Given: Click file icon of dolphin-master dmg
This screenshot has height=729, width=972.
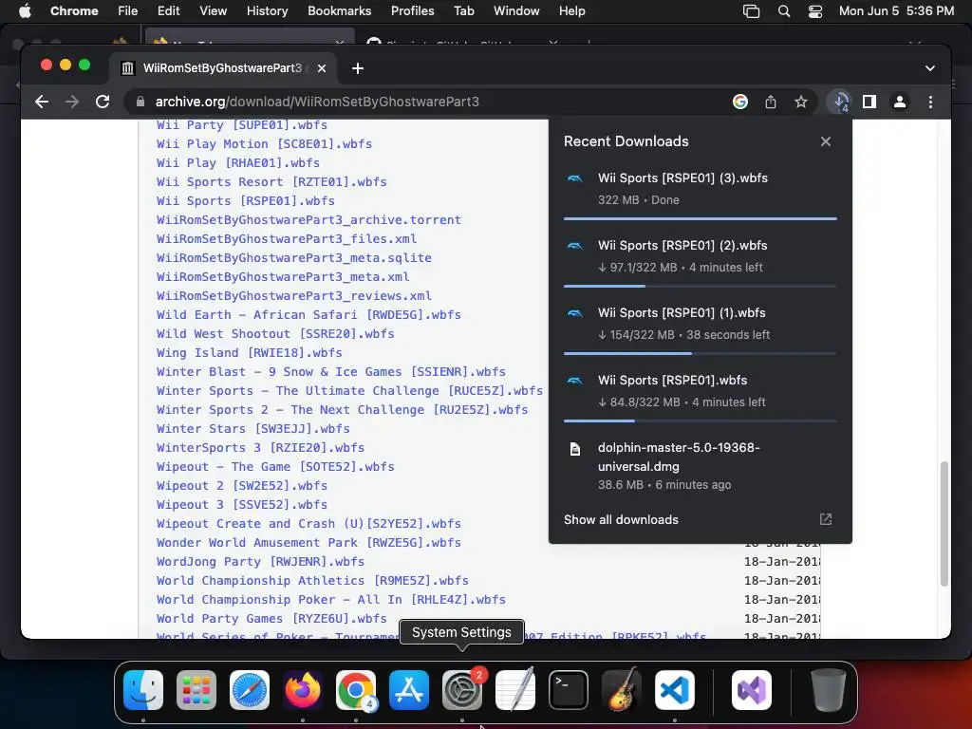Looking at the screenshot, I should click(574, 449).
